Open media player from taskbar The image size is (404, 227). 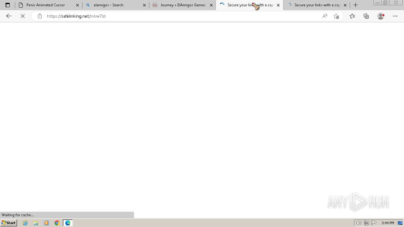coord(46,223)
